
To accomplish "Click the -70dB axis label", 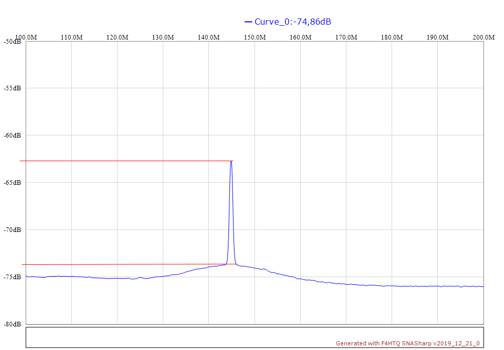I will click(12, 230).
